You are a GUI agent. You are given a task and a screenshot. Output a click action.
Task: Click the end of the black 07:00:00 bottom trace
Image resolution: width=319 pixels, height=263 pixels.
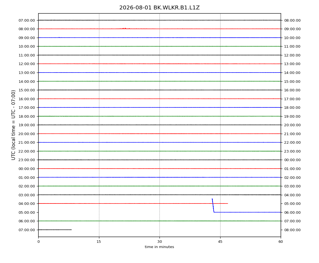pos(71,230)
